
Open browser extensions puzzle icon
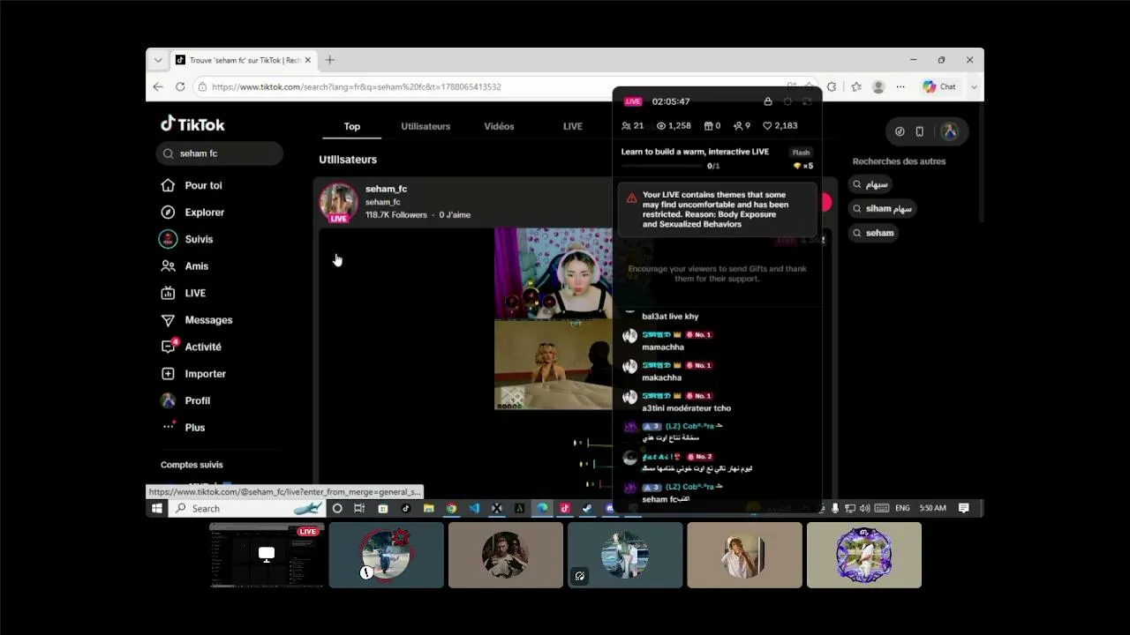click(x=832, y=86)
